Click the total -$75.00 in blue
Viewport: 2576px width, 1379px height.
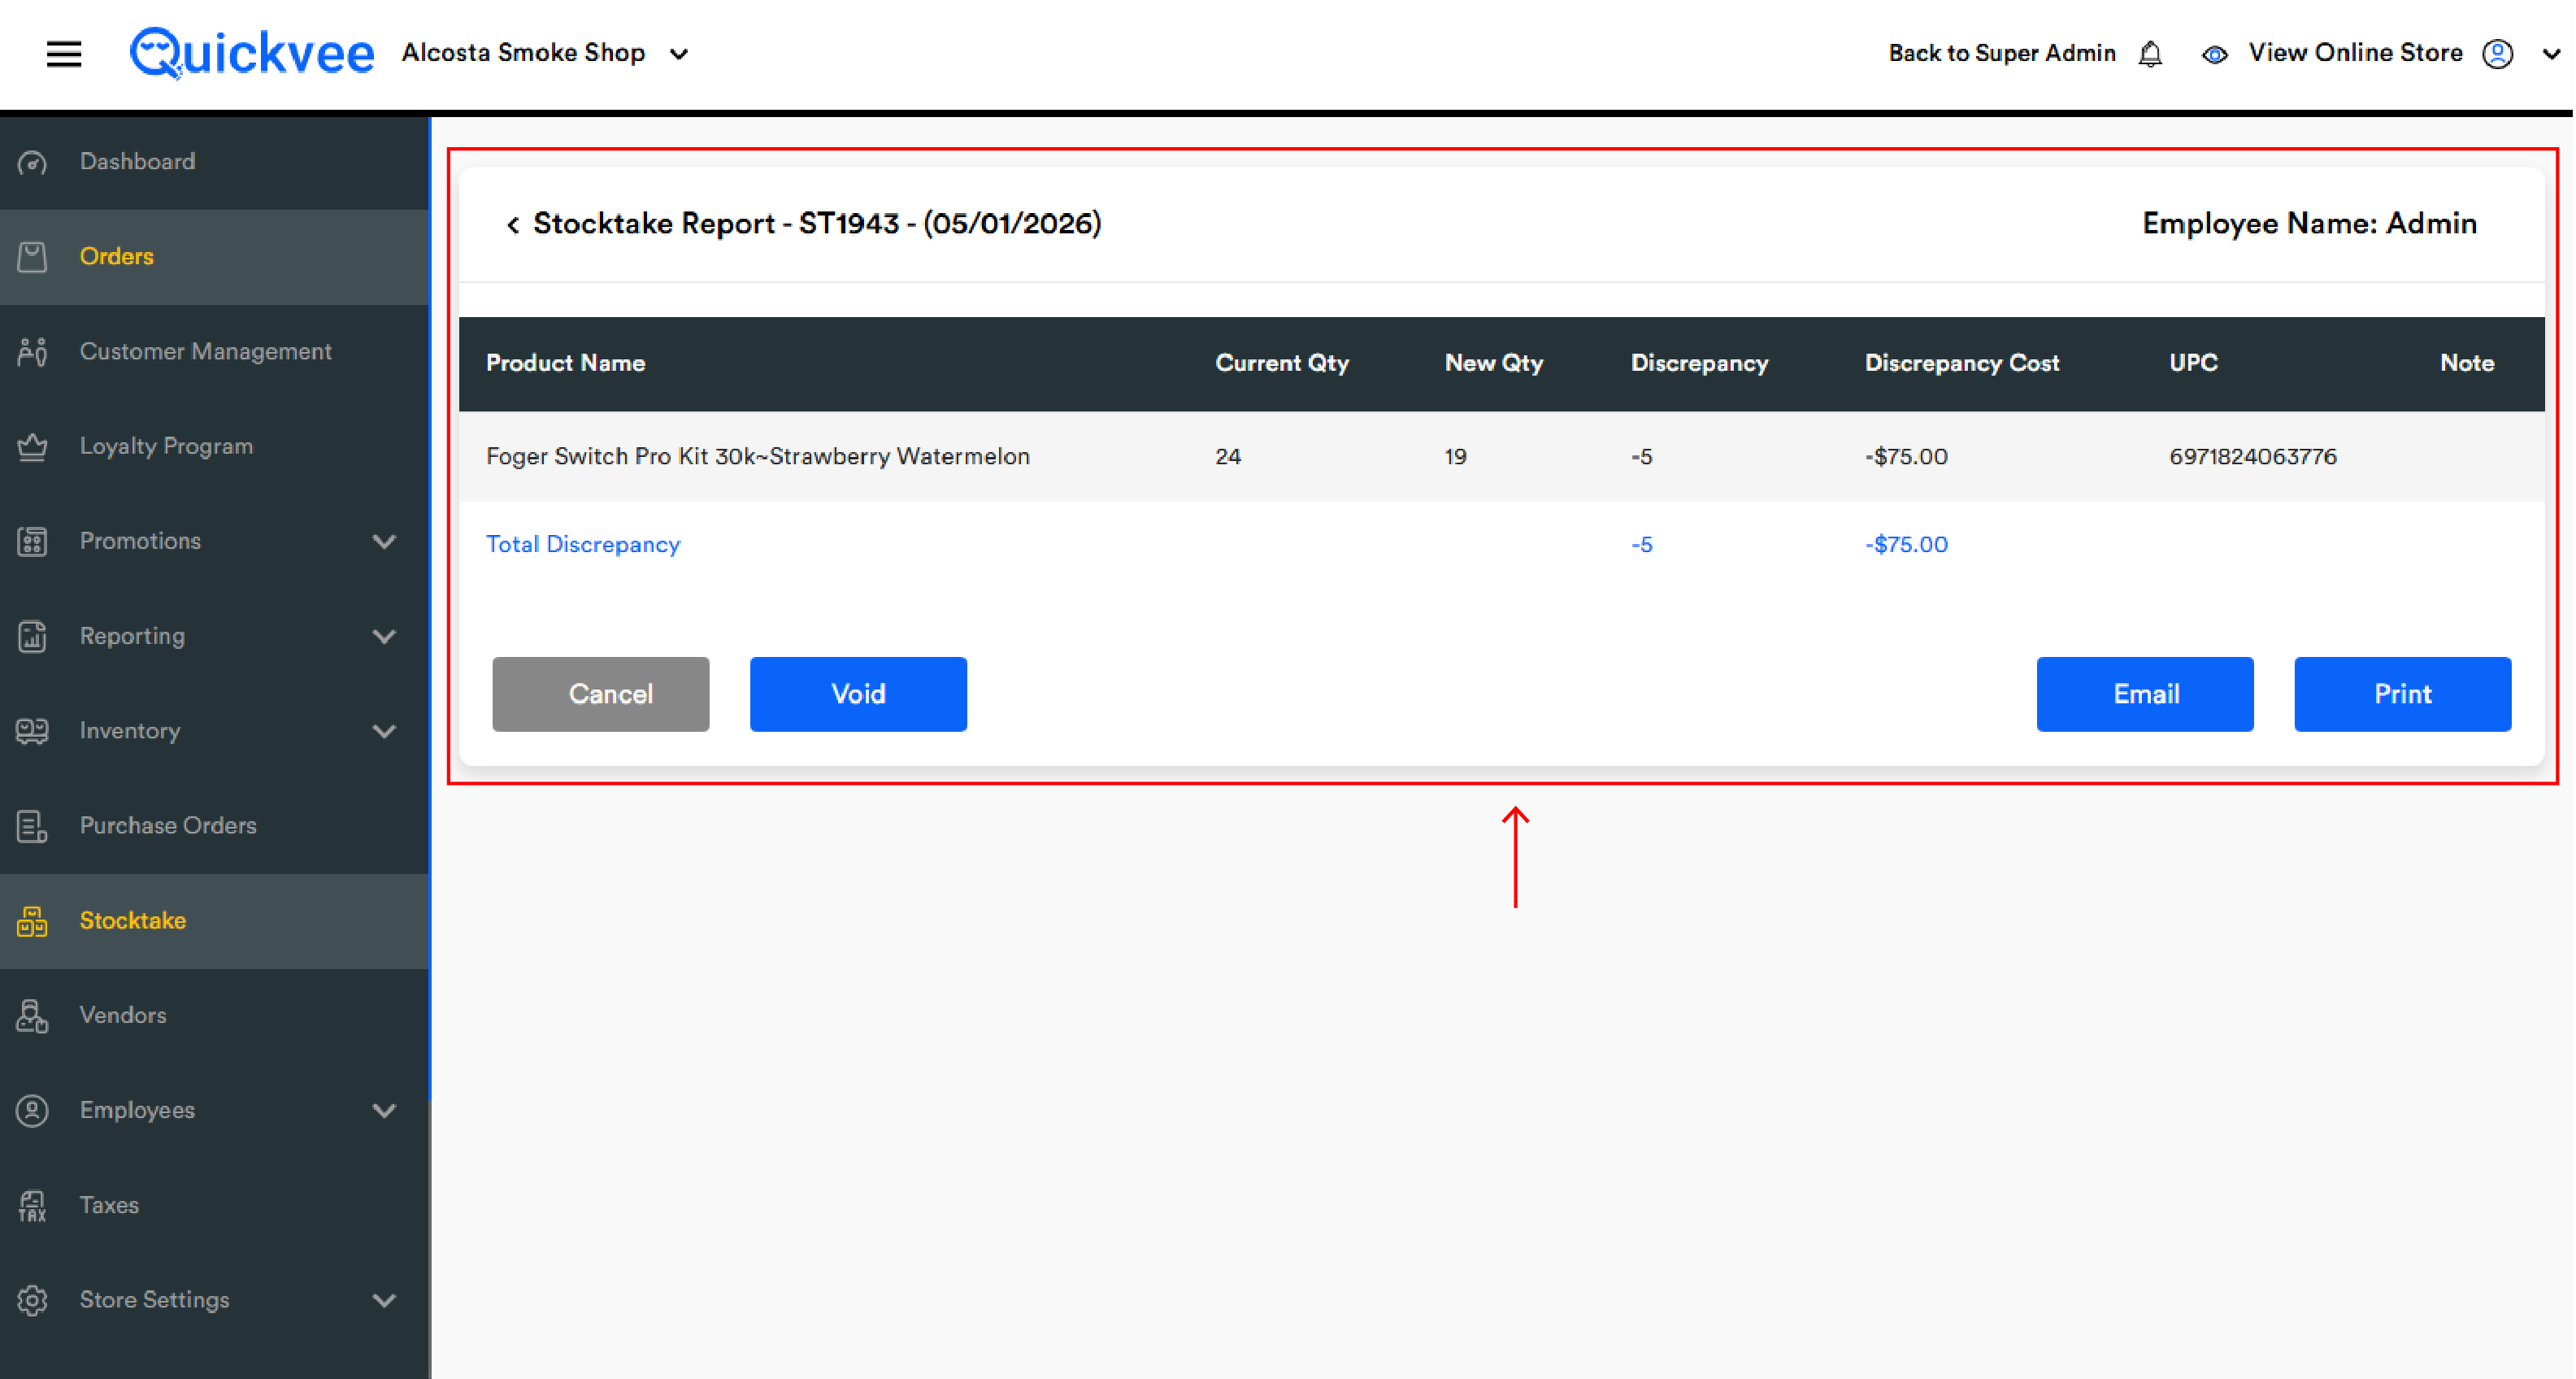[1906, 544]
